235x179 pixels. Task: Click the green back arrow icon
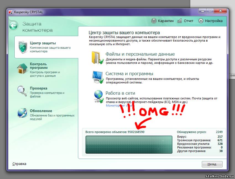coord(14,25)
